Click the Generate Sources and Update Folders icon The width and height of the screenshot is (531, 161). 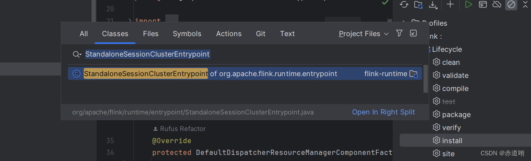coord(419,4)
